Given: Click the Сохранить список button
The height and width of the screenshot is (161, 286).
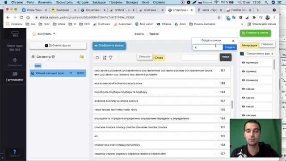Looking at the screenshot, I should [x=255, y=33].
